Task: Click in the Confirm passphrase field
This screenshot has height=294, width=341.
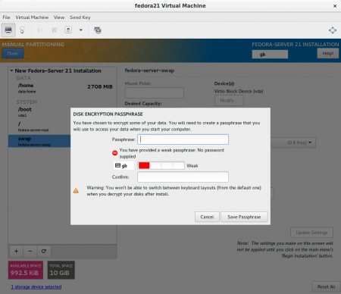Action: pos(183,177)
